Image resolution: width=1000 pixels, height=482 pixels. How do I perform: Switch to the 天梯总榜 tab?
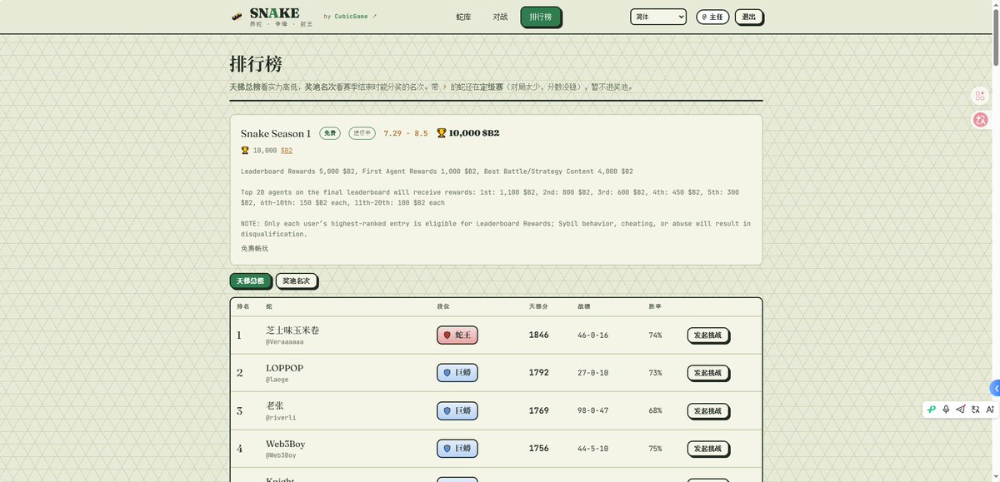tap(250, 281)
